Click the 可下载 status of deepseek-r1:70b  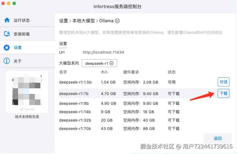click(174, 129)
